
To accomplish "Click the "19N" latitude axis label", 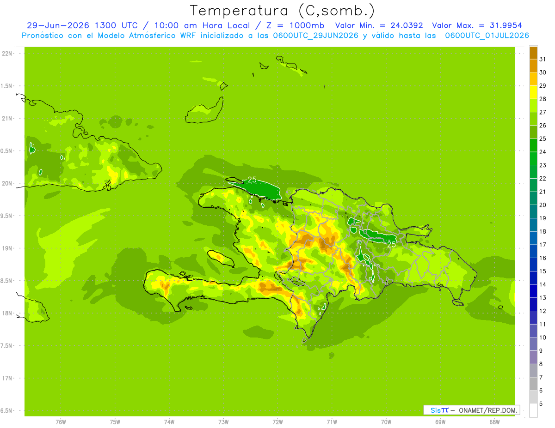I will click(7, 248).
